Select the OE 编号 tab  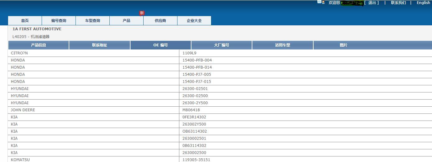pyautogui.click(x=161, y=45)
